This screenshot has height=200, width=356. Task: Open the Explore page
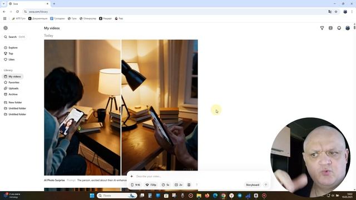tap(11, 48)
